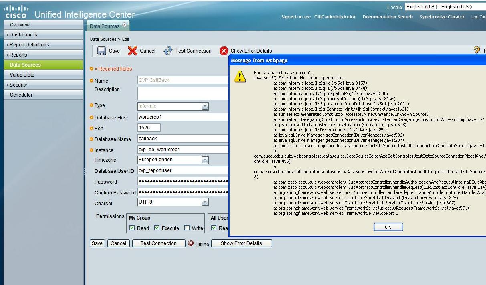This screenshot has height=285, width=486.
Task: Click the Save disk icon in toolbar
Action: [x=101, y=51]
